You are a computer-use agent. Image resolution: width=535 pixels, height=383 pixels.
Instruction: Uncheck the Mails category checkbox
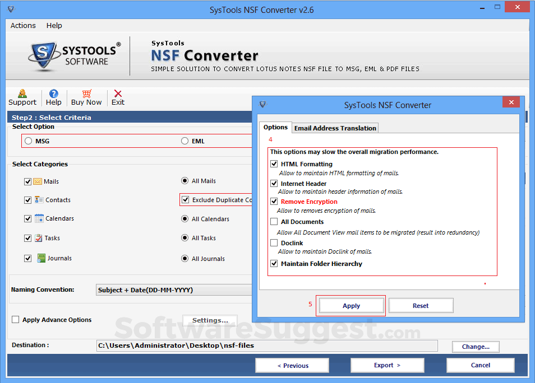pyautogui.click(x=28, y=181)
